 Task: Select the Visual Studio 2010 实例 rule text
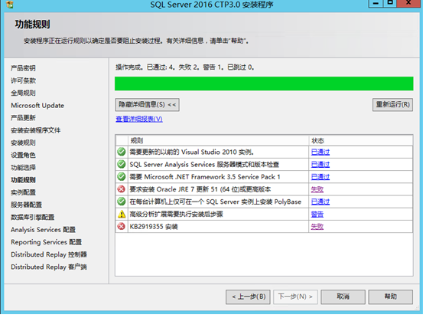pos(192,152)
